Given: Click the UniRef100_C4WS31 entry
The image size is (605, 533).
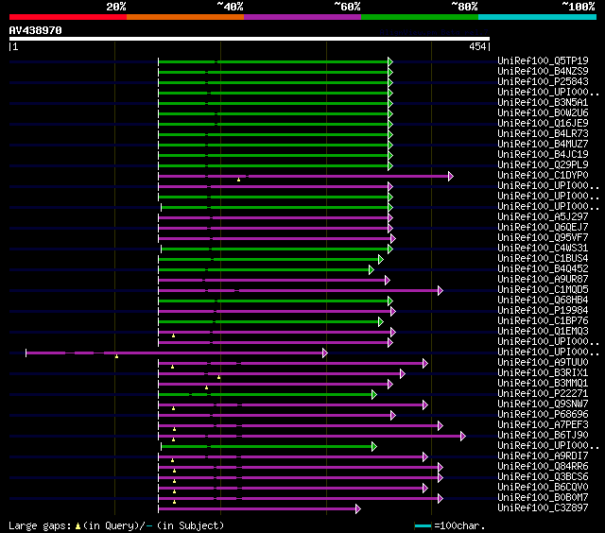Looking at the screenshot, I should [543, 249].
